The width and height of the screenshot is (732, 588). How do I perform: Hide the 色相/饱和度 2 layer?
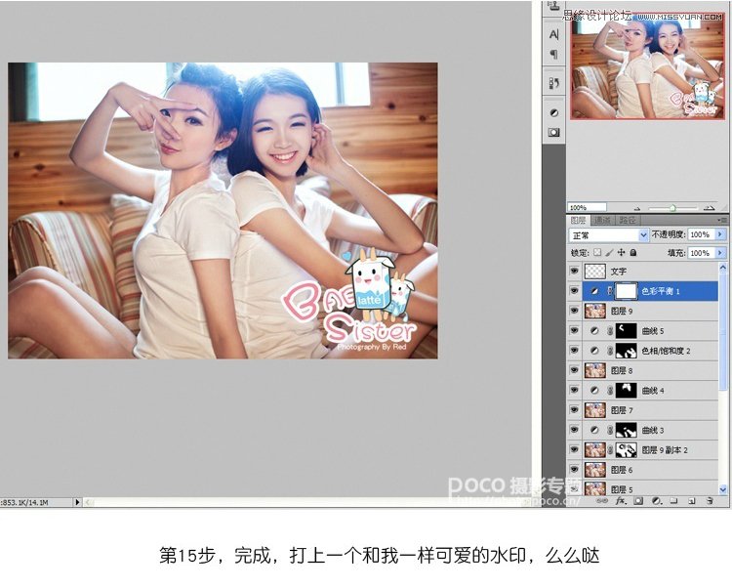[x=574, y=351]
